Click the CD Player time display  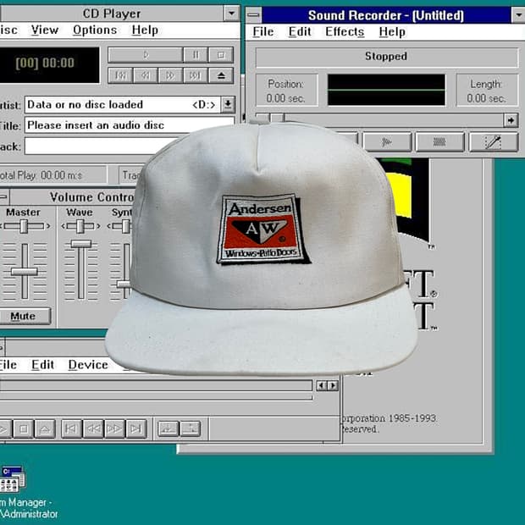[49, 65]
